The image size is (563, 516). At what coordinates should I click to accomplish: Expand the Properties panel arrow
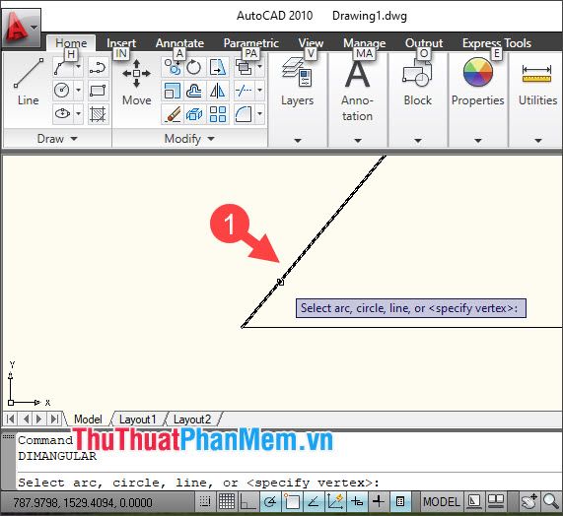click(x=477, y=141)
